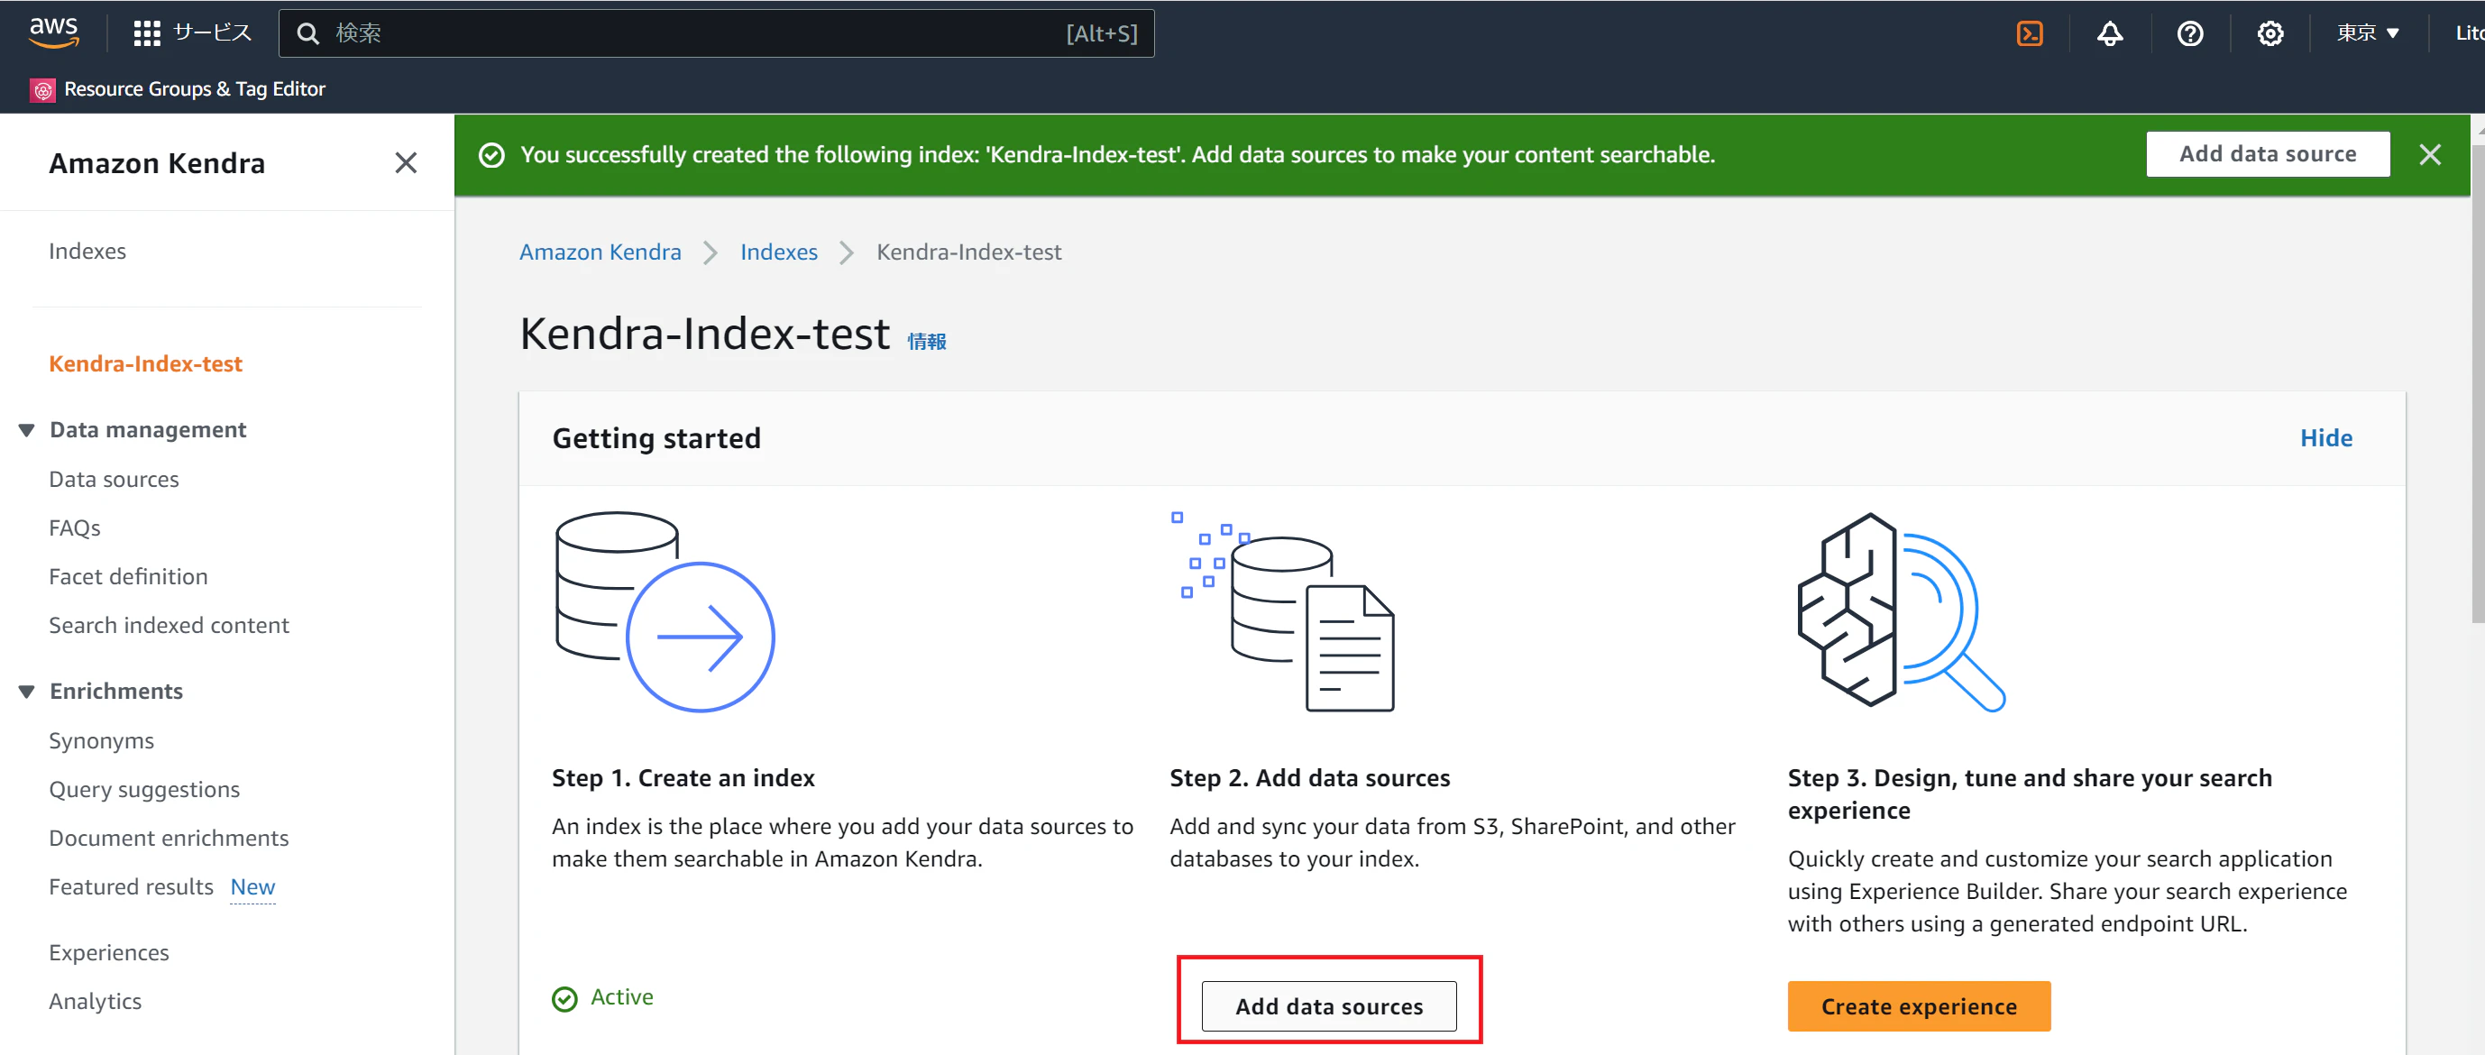Open the services grid icon
The height and width of the screenshot is (1055, 2485).
(147, 33)
